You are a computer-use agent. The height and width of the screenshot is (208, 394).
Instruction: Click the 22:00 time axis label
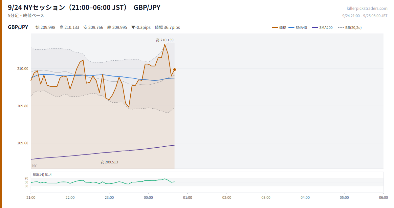[x=70, y=198]
